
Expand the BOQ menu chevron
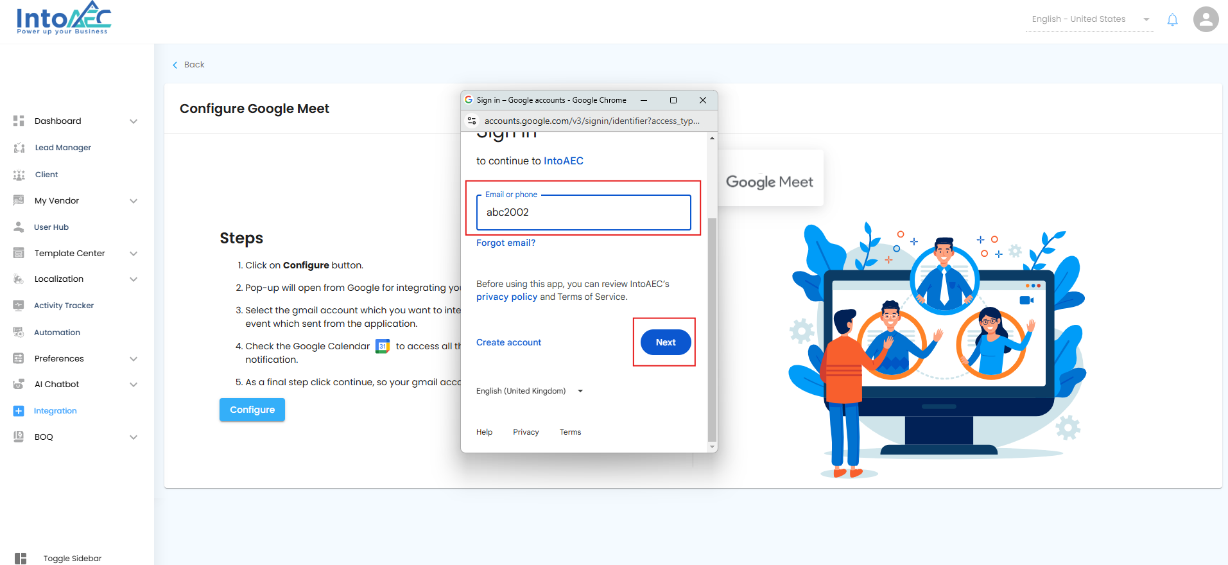click(x=134, y=437)
